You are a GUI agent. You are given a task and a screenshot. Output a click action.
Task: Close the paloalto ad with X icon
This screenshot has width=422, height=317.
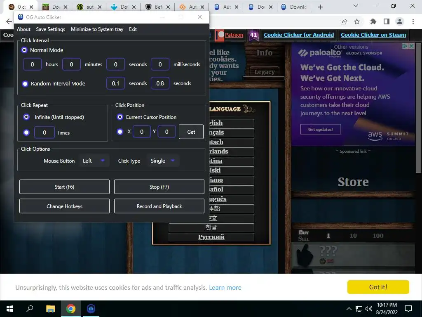tap(411, 46)
